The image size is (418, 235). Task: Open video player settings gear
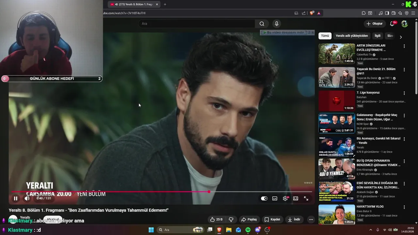[285, 198]
